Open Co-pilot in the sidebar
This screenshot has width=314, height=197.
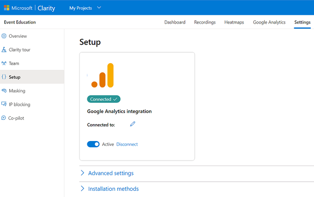pos(32,118)
